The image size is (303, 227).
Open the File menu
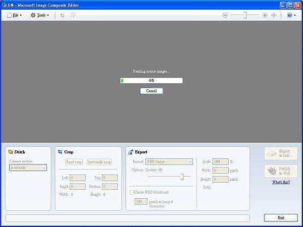tap(14, 15)
